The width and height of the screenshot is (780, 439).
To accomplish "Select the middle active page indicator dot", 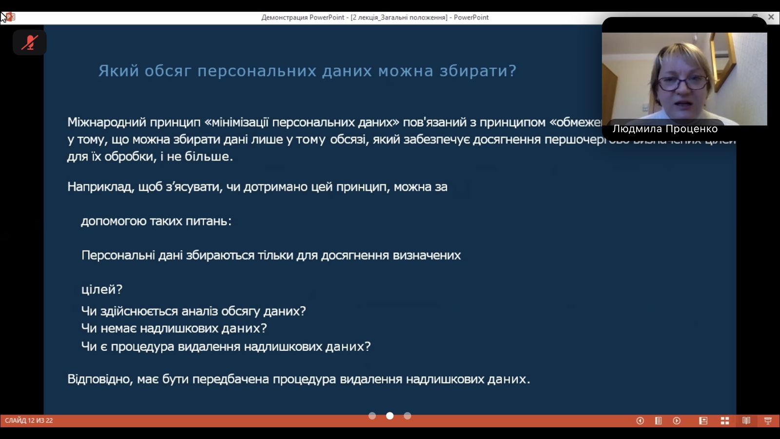I will (x=390, y=416).
